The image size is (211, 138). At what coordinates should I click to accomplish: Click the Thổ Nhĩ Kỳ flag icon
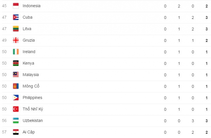(x=16, y=109)
